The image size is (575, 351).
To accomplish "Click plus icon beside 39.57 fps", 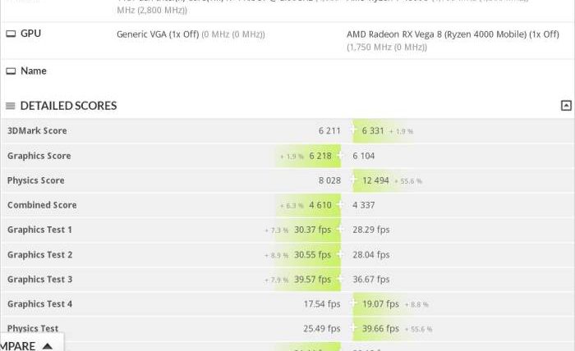I will click(340, 279).
